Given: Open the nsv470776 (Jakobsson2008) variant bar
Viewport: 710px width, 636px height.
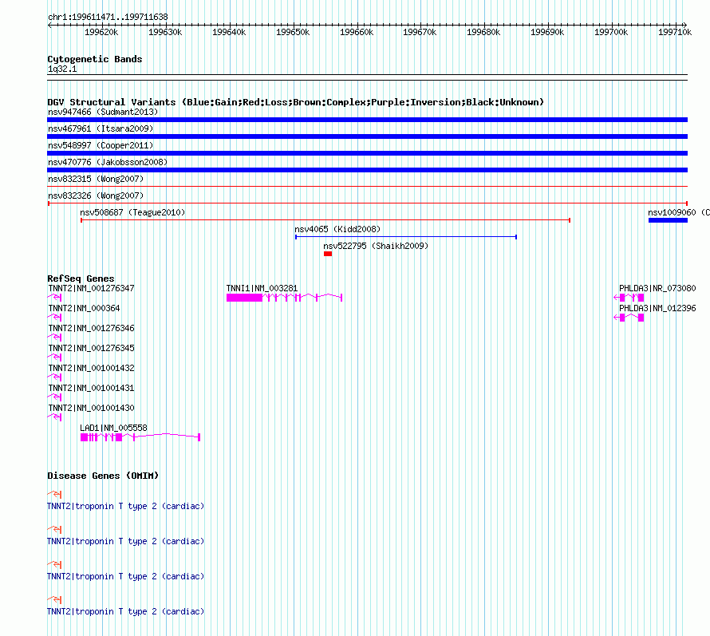Looking at the screenshot, I should coord(367,170).
